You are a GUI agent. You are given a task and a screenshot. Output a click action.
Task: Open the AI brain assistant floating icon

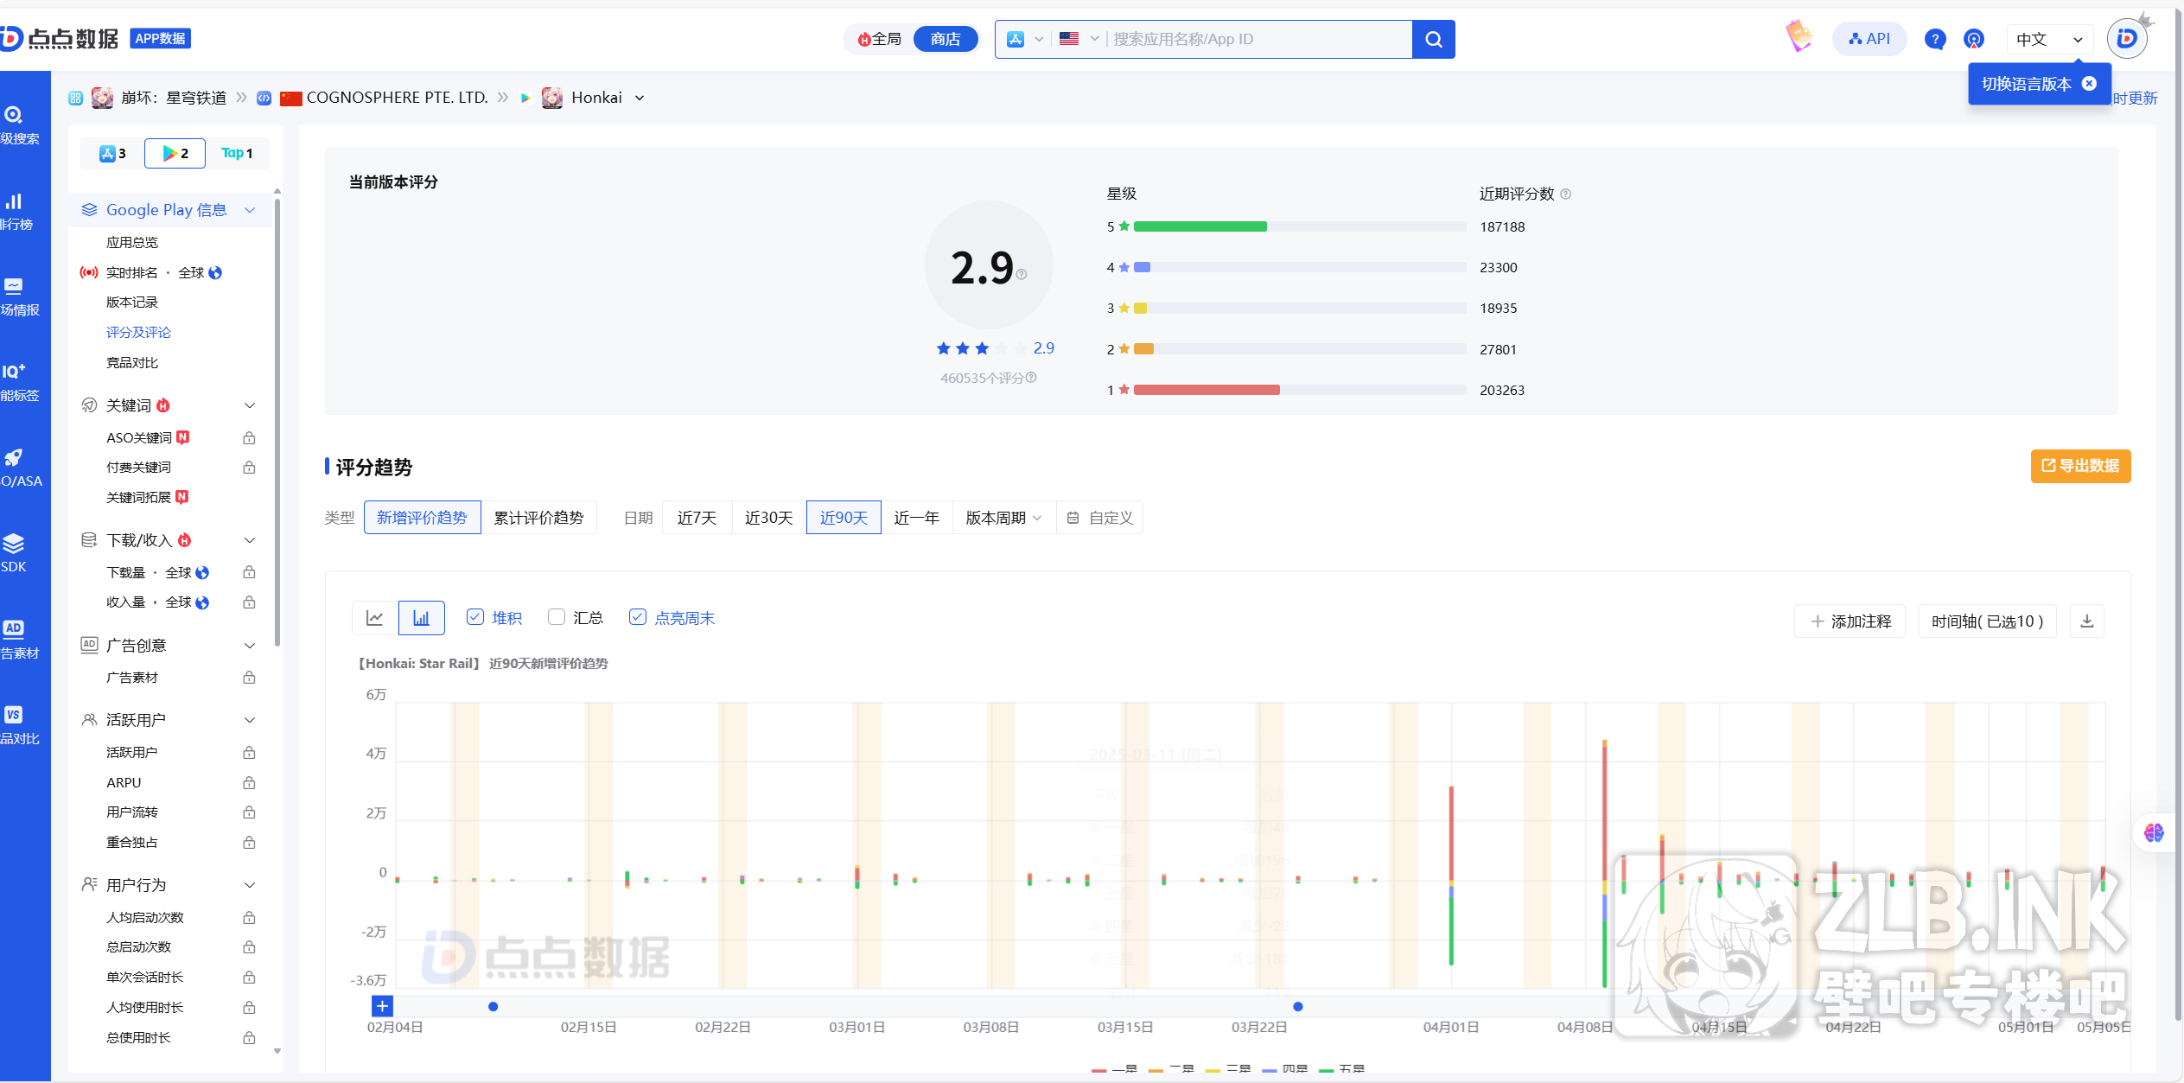(2154, 832)
